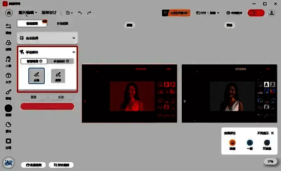Switch to the 手动抠图 manual cutout tab
This screenshot has height=171, width=281.
click(x=63, y=24)
